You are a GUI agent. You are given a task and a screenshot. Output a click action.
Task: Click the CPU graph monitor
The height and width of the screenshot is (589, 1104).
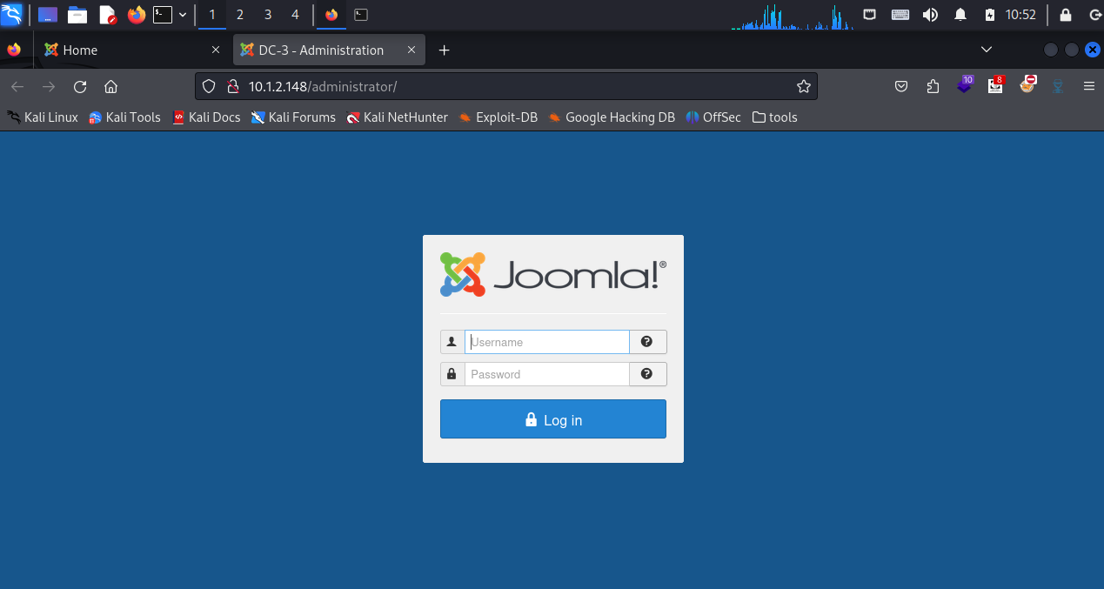(793, 17)
